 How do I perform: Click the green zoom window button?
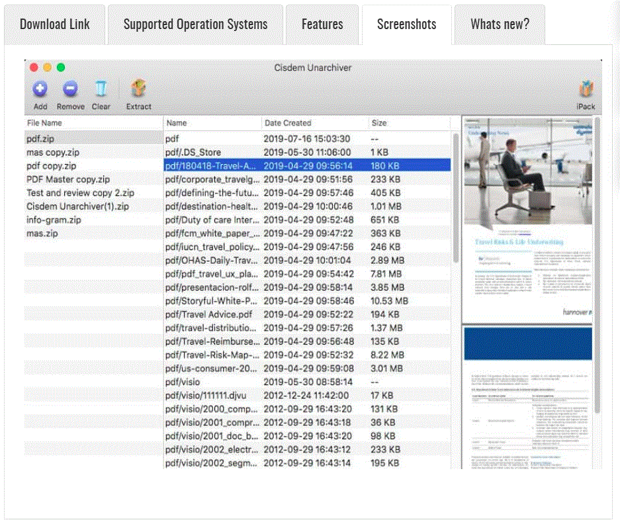[x=61, y=67]
